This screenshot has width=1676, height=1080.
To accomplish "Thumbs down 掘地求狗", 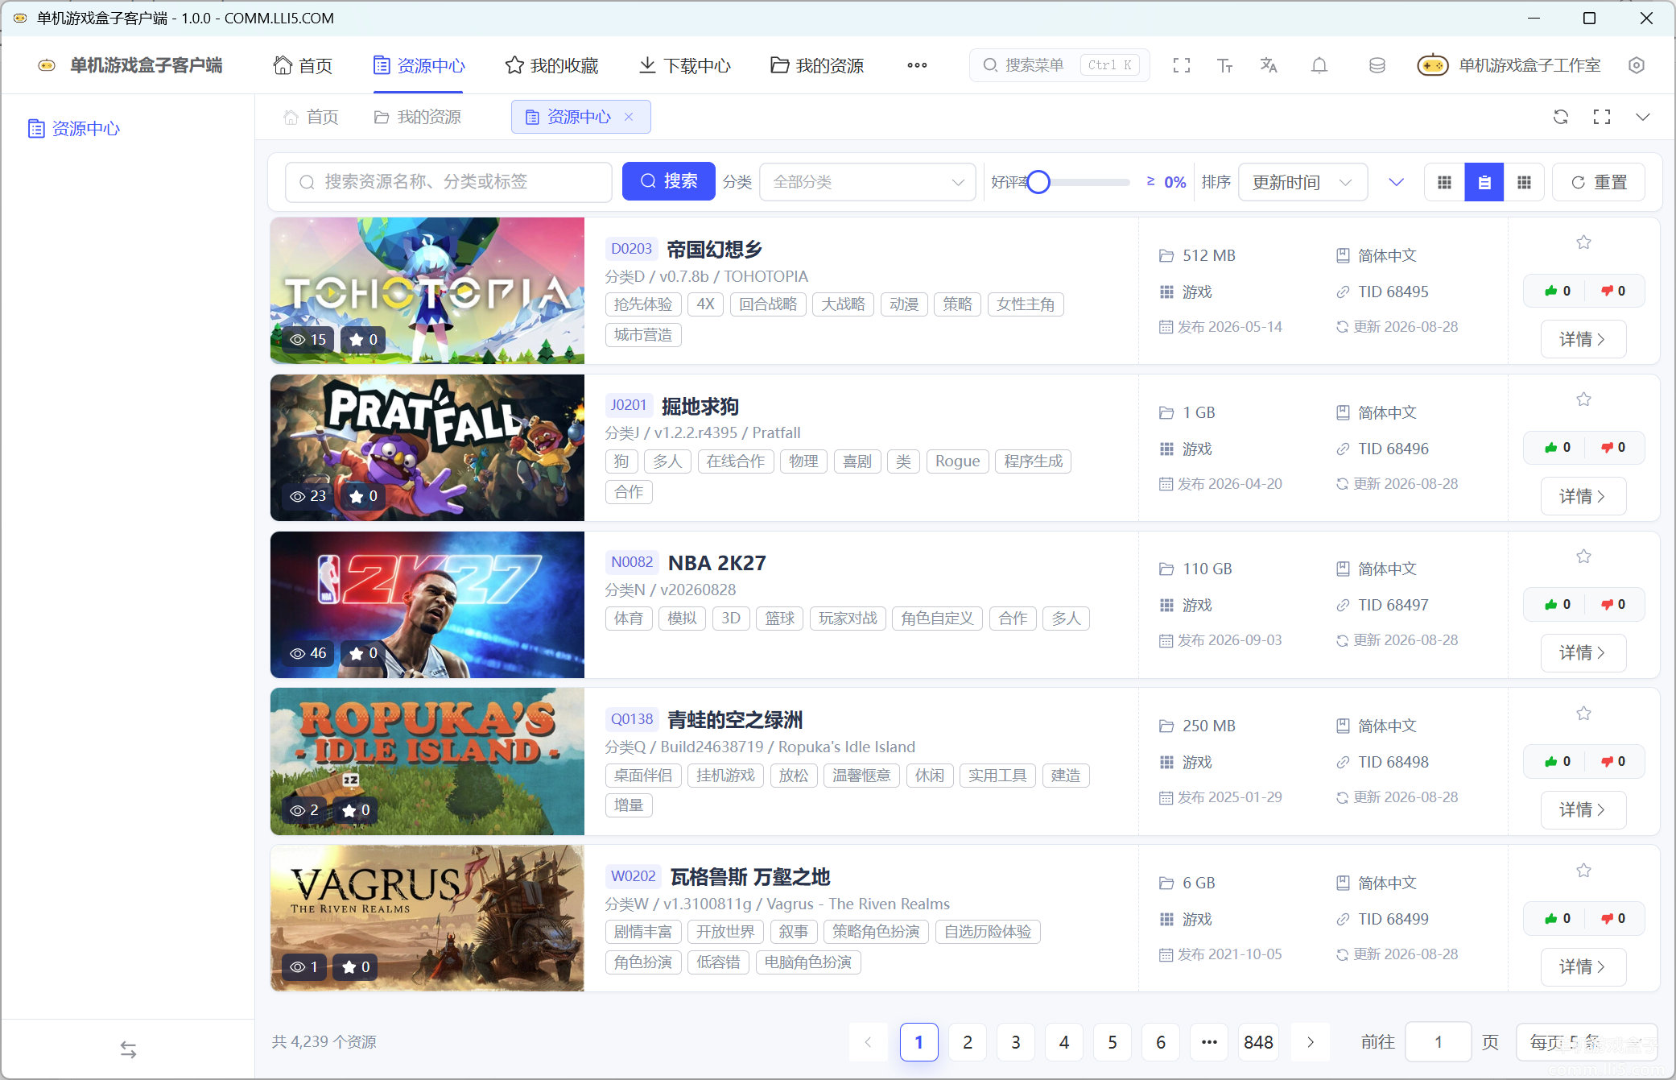I will click(x=1612, y=447).
